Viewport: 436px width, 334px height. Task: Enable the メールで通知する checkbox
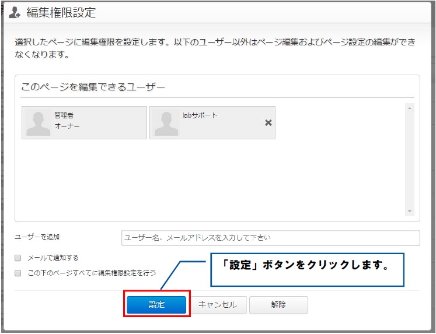click(18, 258)
